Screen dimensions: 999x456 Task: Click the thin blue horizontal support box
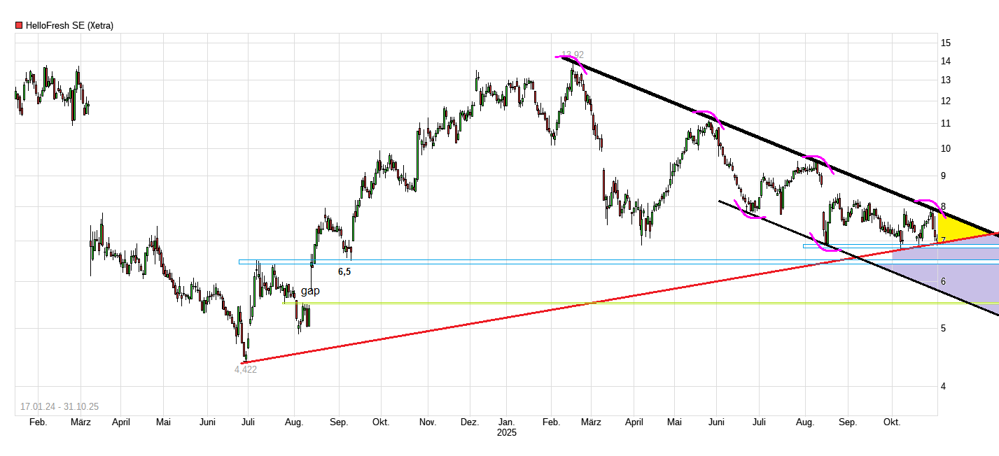[x=875, y=246]
